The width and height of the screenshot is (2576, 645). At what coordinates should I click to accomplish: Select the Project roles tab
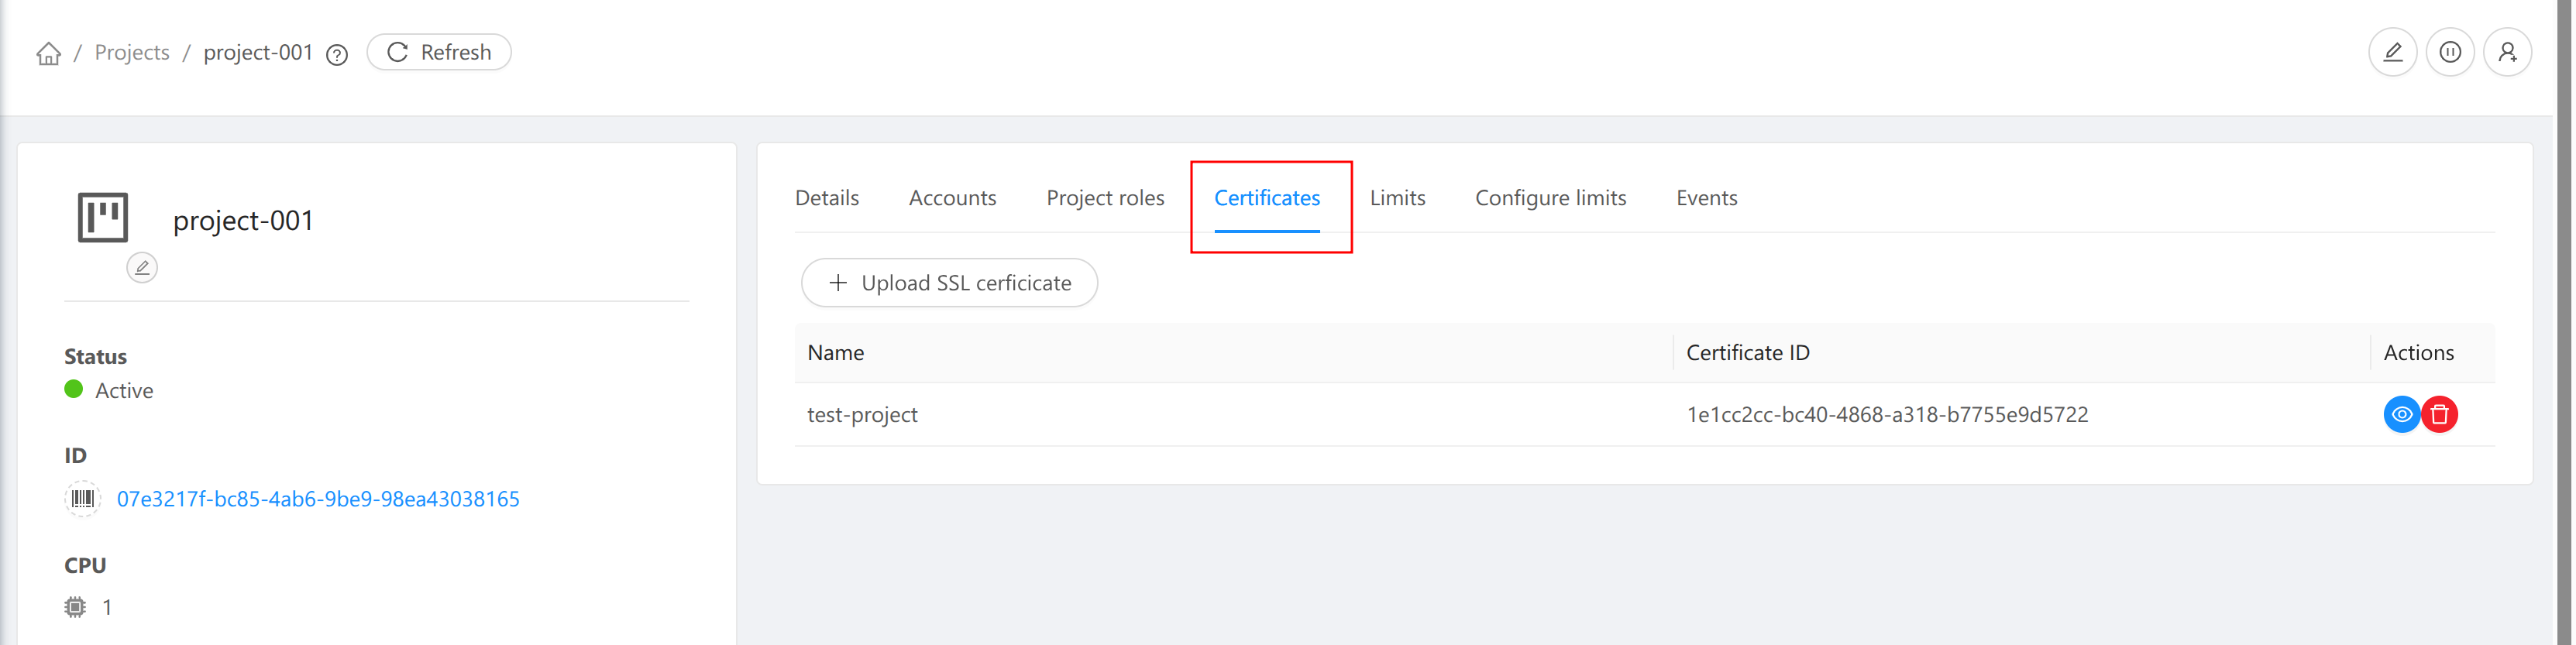click(x=1105, y=198)
